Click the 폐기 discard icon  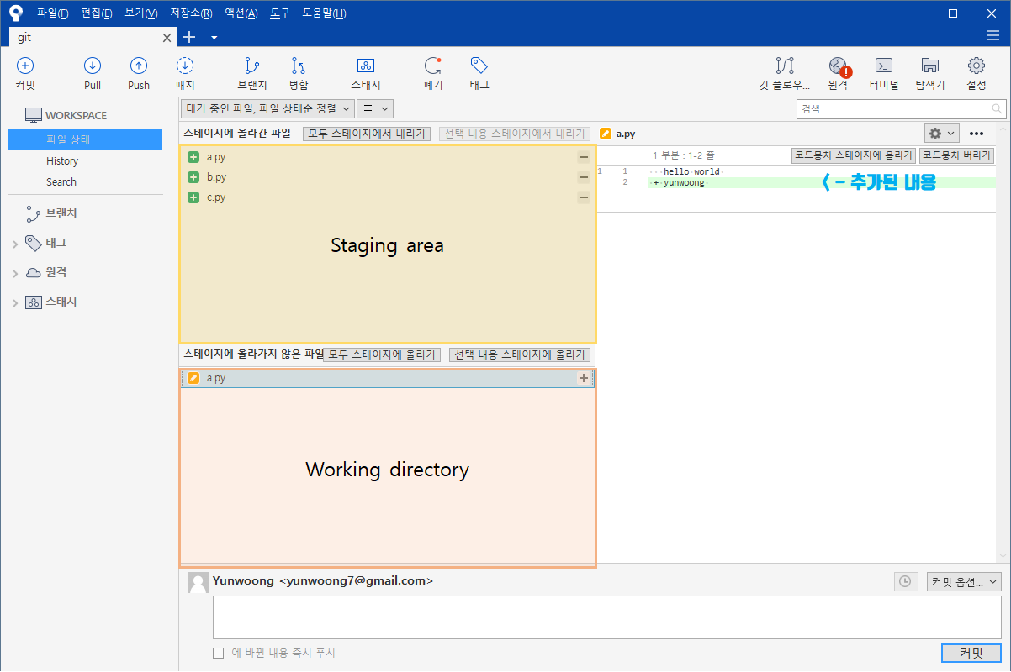point(433,66)
